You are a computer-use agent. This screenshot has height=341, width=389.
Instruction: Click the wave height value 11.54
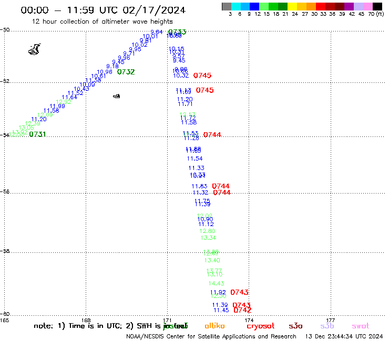tap(194, 158)
